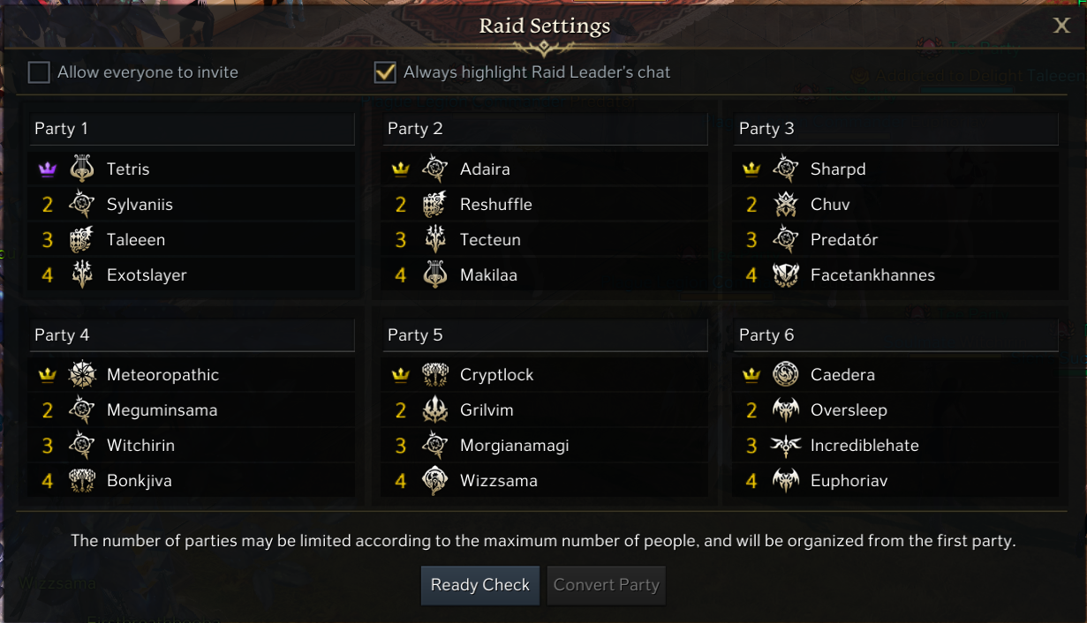Viewport: 1087px width, 623px height.
Task: Select player Exotslayer in Party 1
Action: click(147, 274)
